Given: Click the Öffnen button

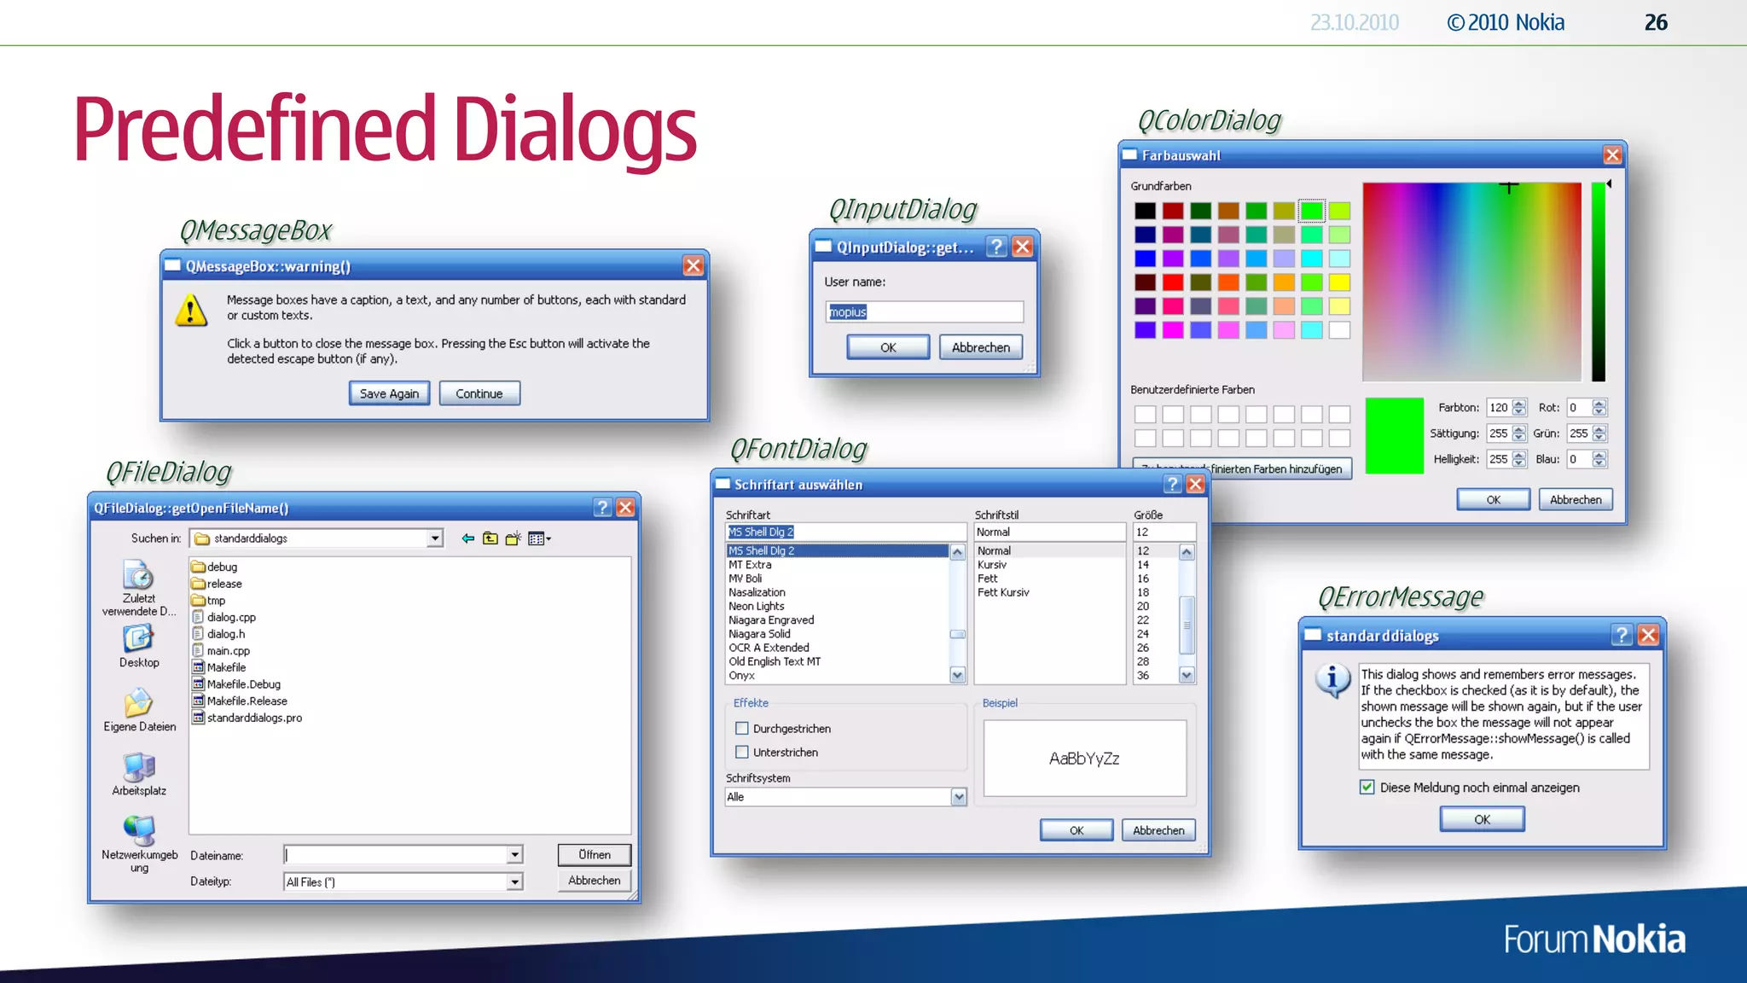Looking at the screenshot, I should [594, 855].
